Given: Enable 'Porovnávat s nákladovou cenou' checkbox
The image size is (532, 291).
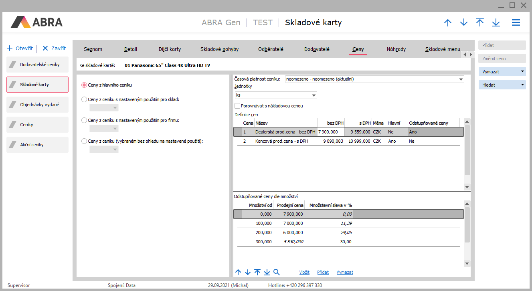Looking at the screenshot, I should pyautogui.click(x=237, y=106).
